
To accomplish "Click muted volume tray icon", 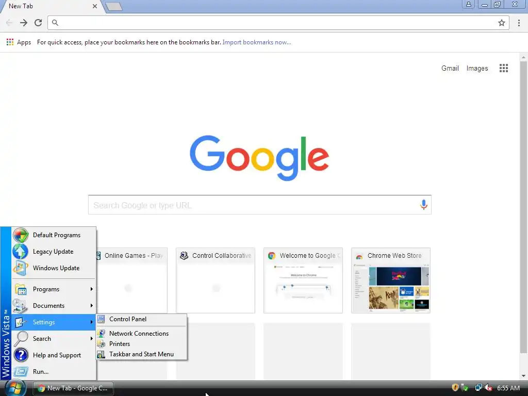I will (488, 388).
